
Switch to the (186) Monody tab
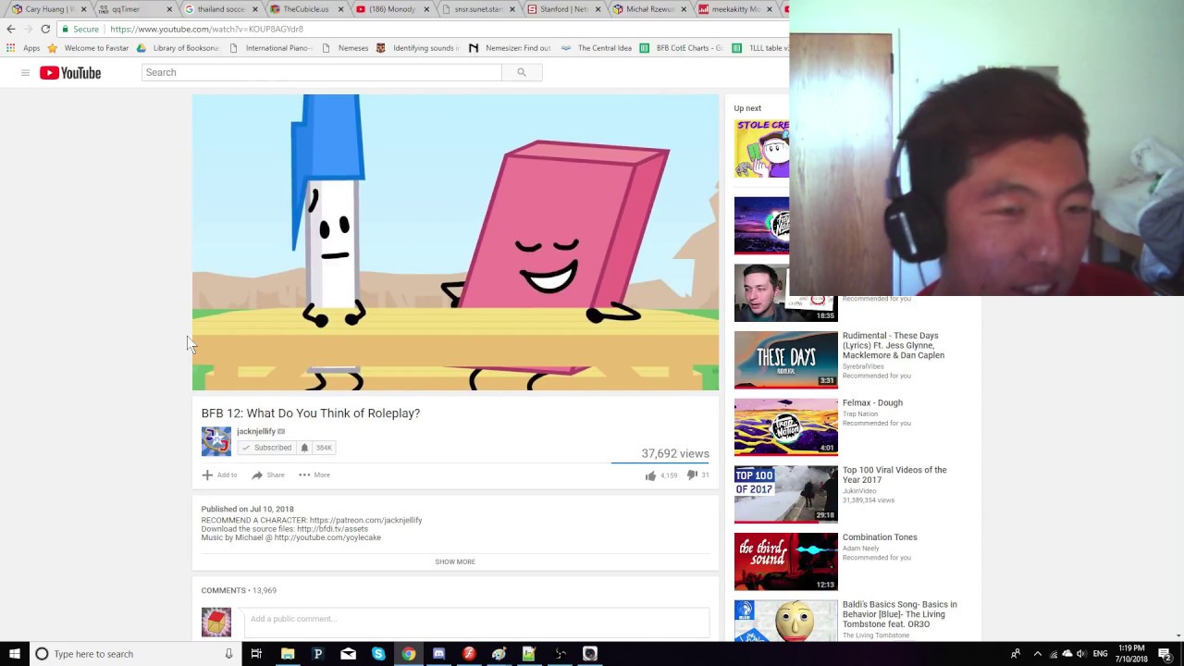[392, 9]
